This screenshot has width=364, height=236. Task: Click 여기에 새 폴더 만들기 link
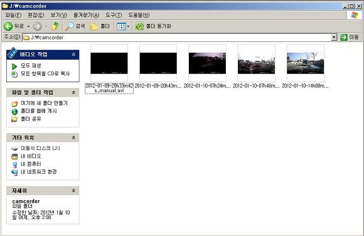click(x=44, y=103)
